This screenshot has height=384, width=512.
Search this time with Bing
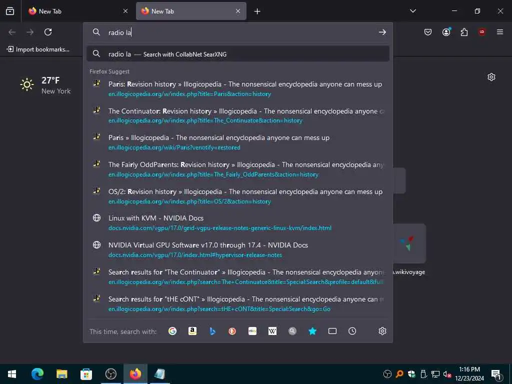pyautogui.click(x=212, y=331)
